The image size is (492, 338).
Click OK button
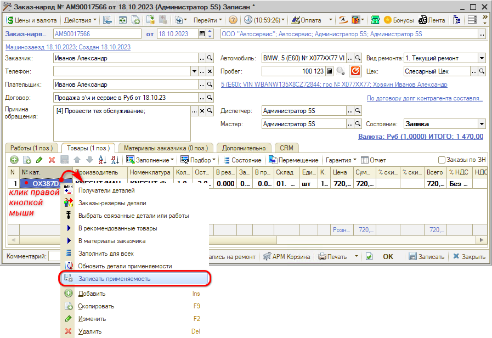(388, 257)
